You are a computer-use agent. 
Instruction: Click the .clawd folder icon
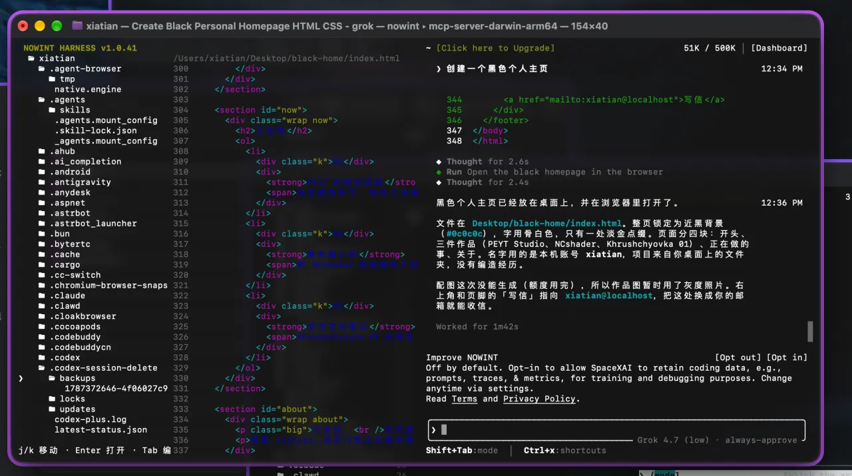click(42, 306)
